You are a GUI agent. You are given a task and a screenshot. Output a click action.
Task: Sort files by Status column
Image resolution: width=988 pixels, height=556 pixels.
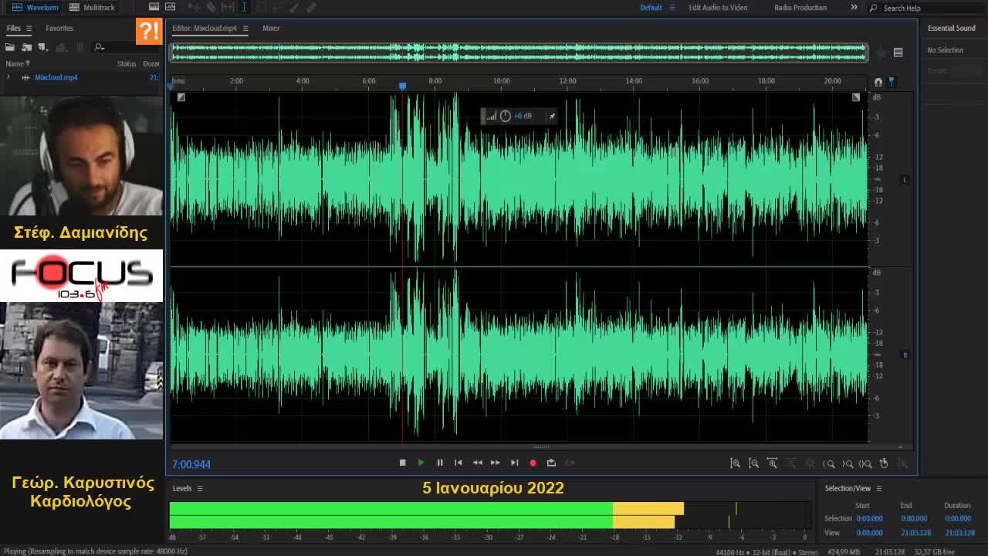pyautogui.click(x=127, y=64)
